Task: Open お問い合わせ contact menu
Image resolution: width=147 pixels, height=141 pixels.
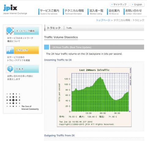Action: (133, 12)
